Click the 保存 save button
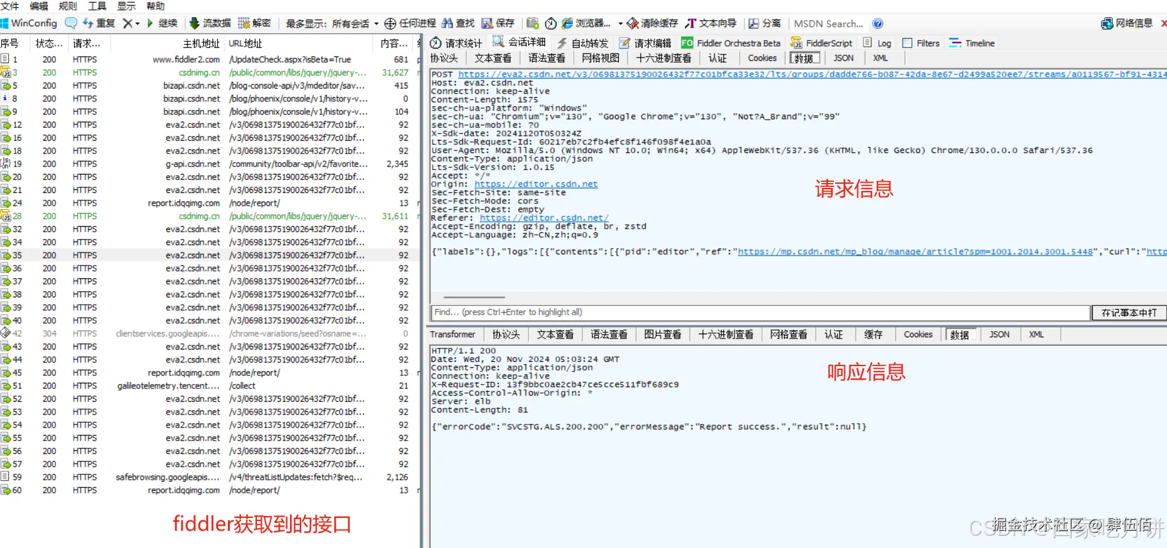Image resolution: width=1167 pixels, height=548 pixels. (498, 23)
